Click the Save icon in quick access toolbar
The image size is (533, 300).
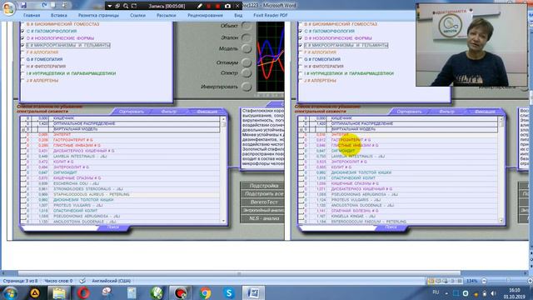(x=23, y=6)
